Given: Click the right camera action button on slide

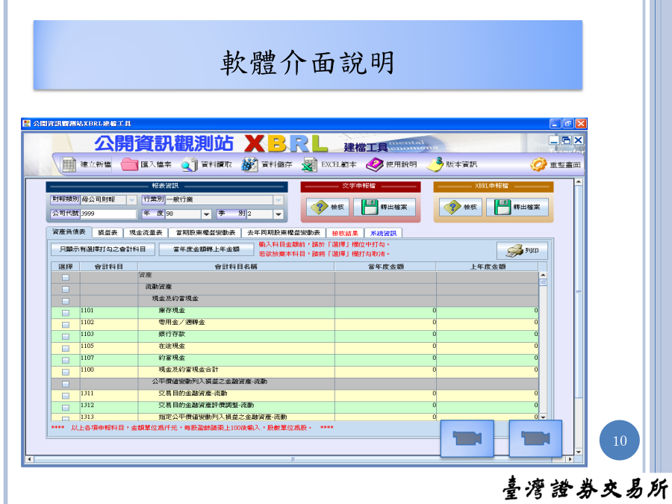Looking at the screenshot, I should (535, 438).
